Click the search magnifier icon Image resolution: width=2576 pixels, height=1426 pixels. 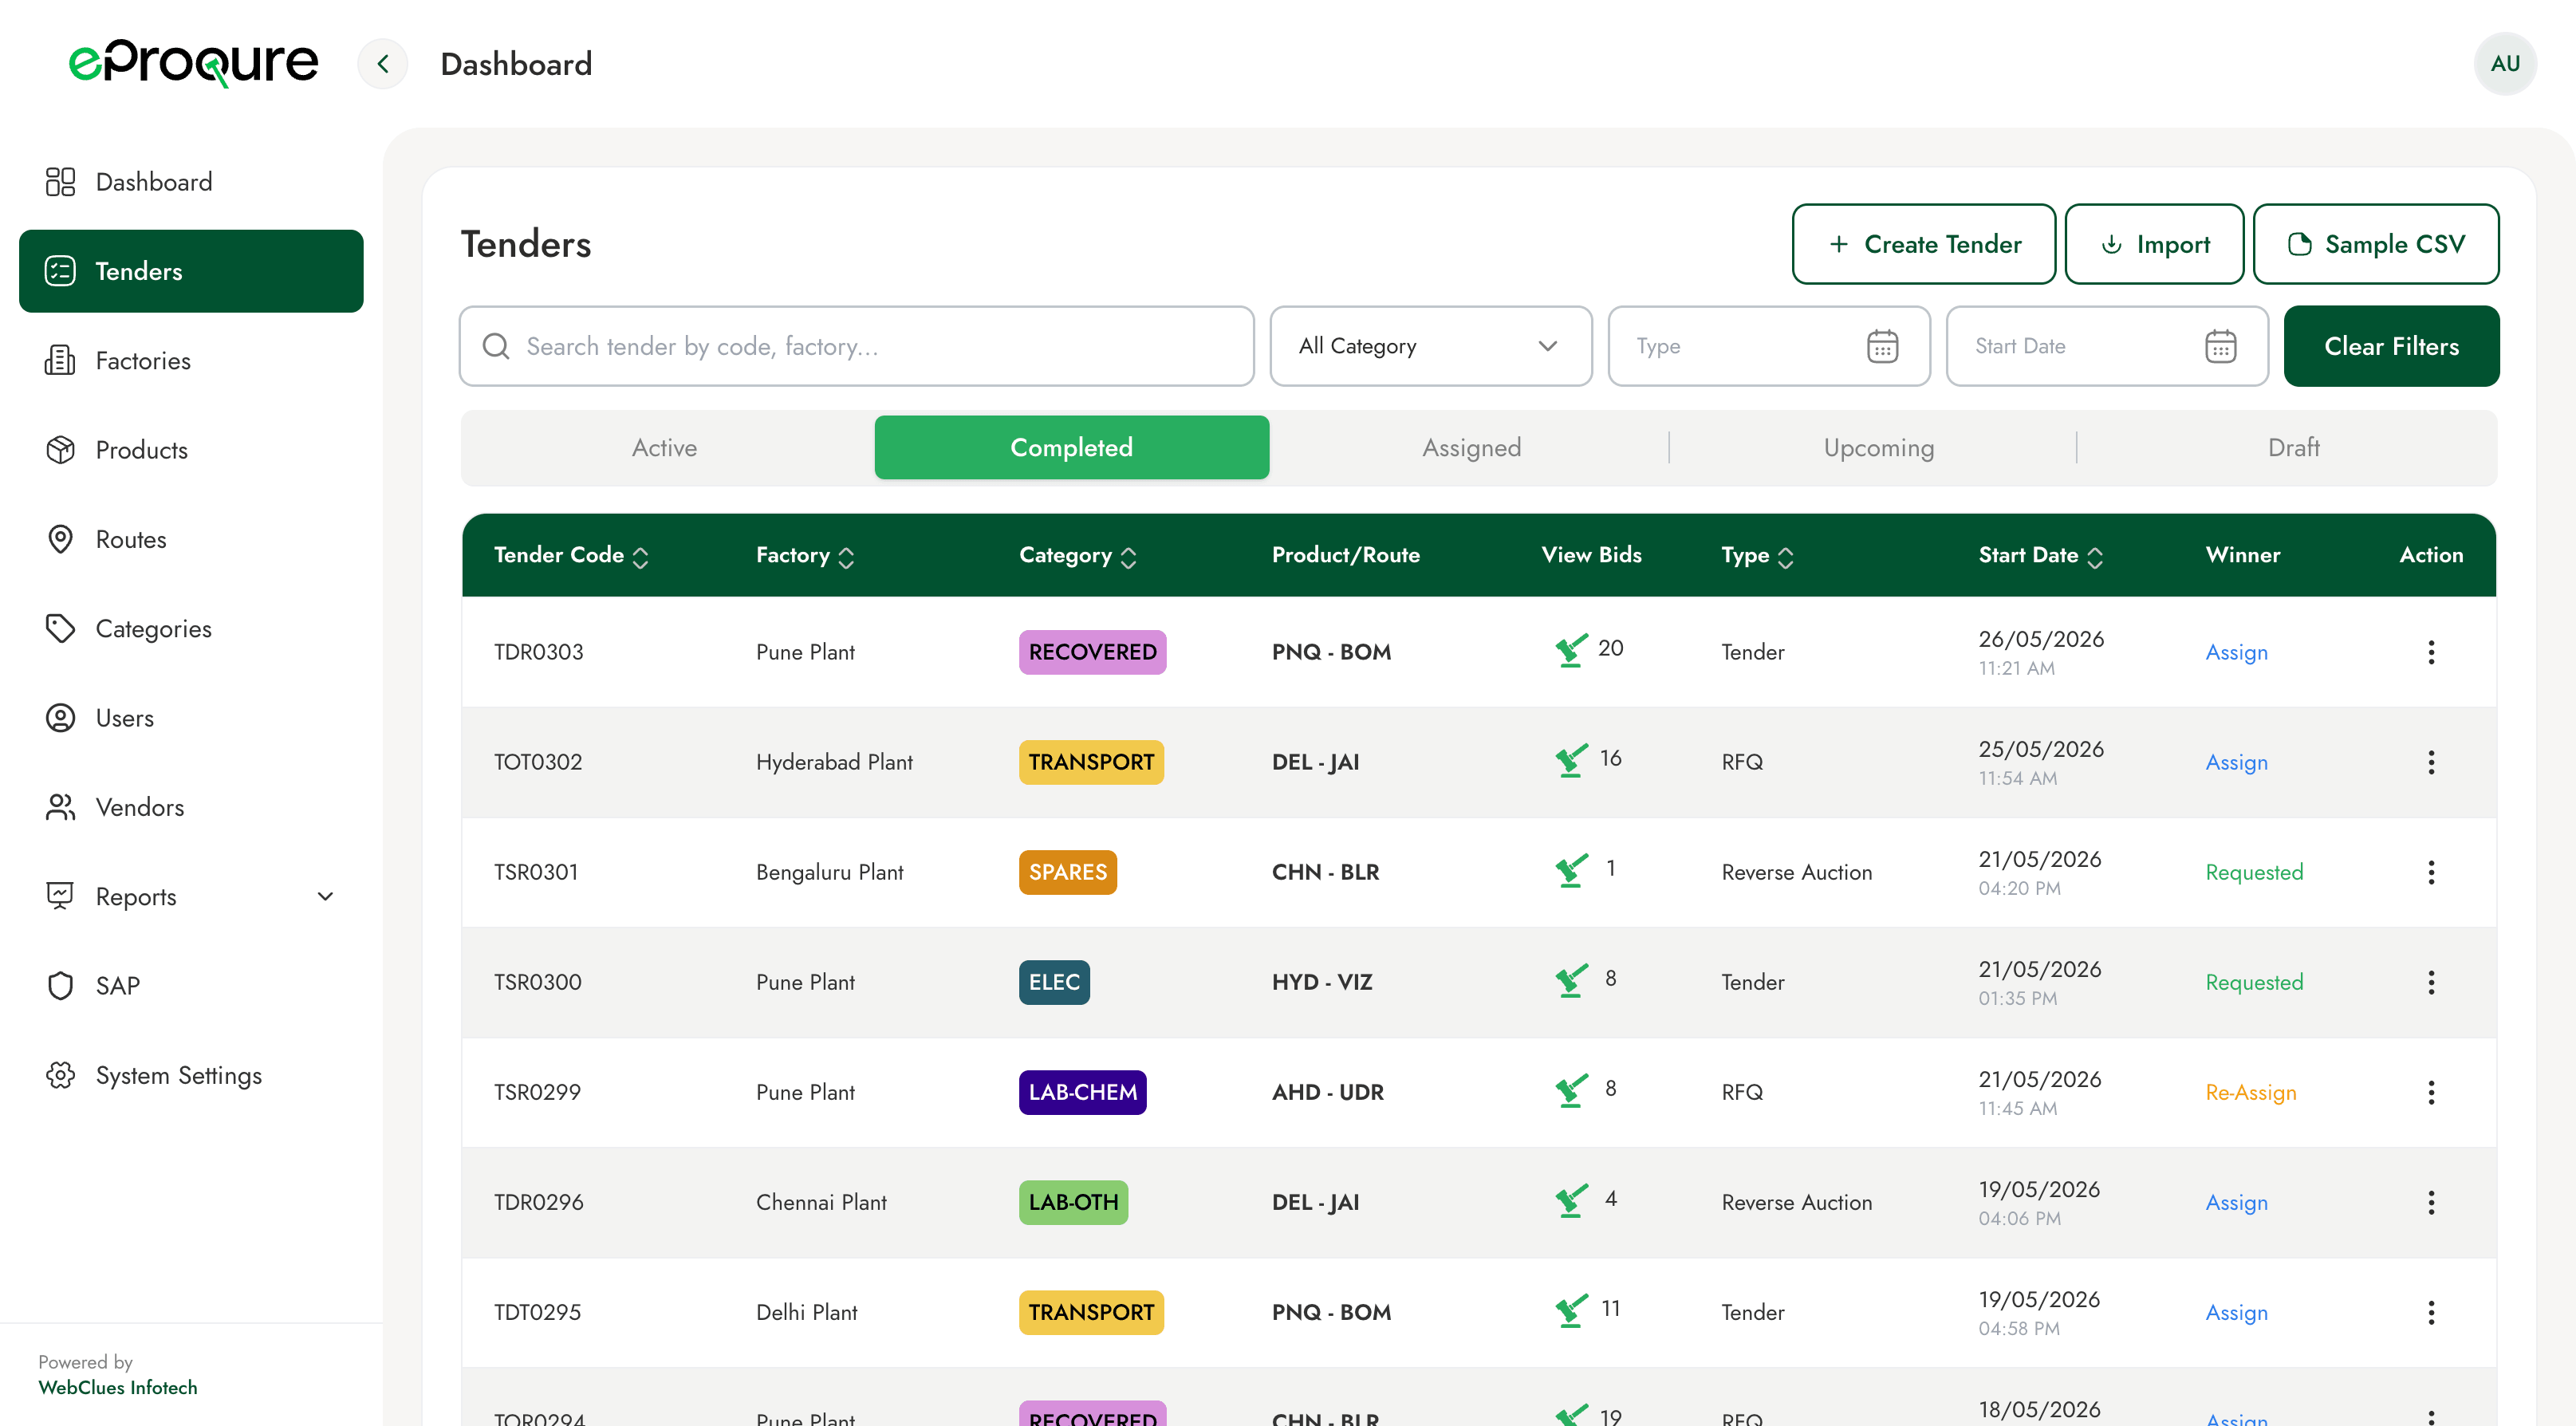496,346
